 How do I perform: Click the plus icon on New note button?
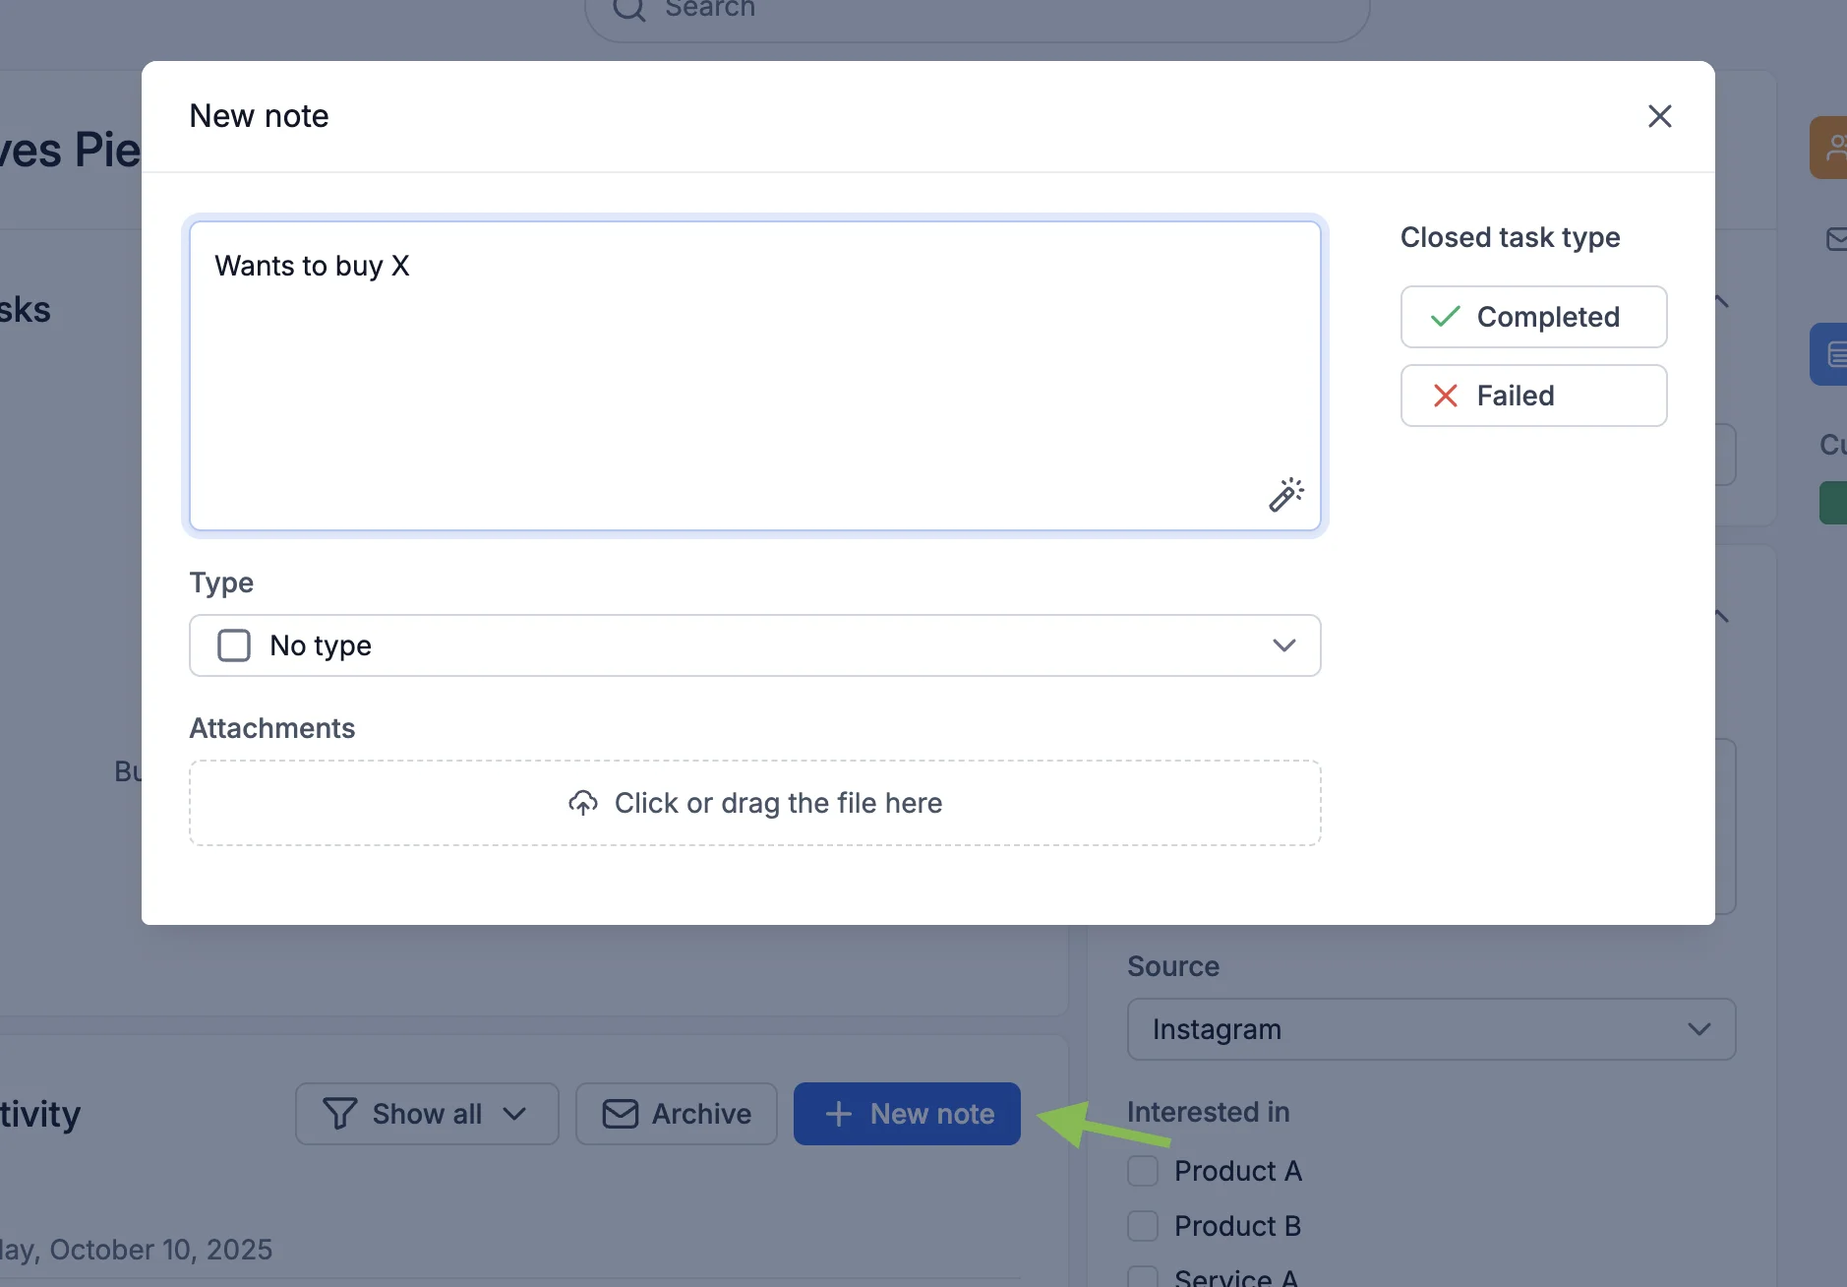point(838,1114)
